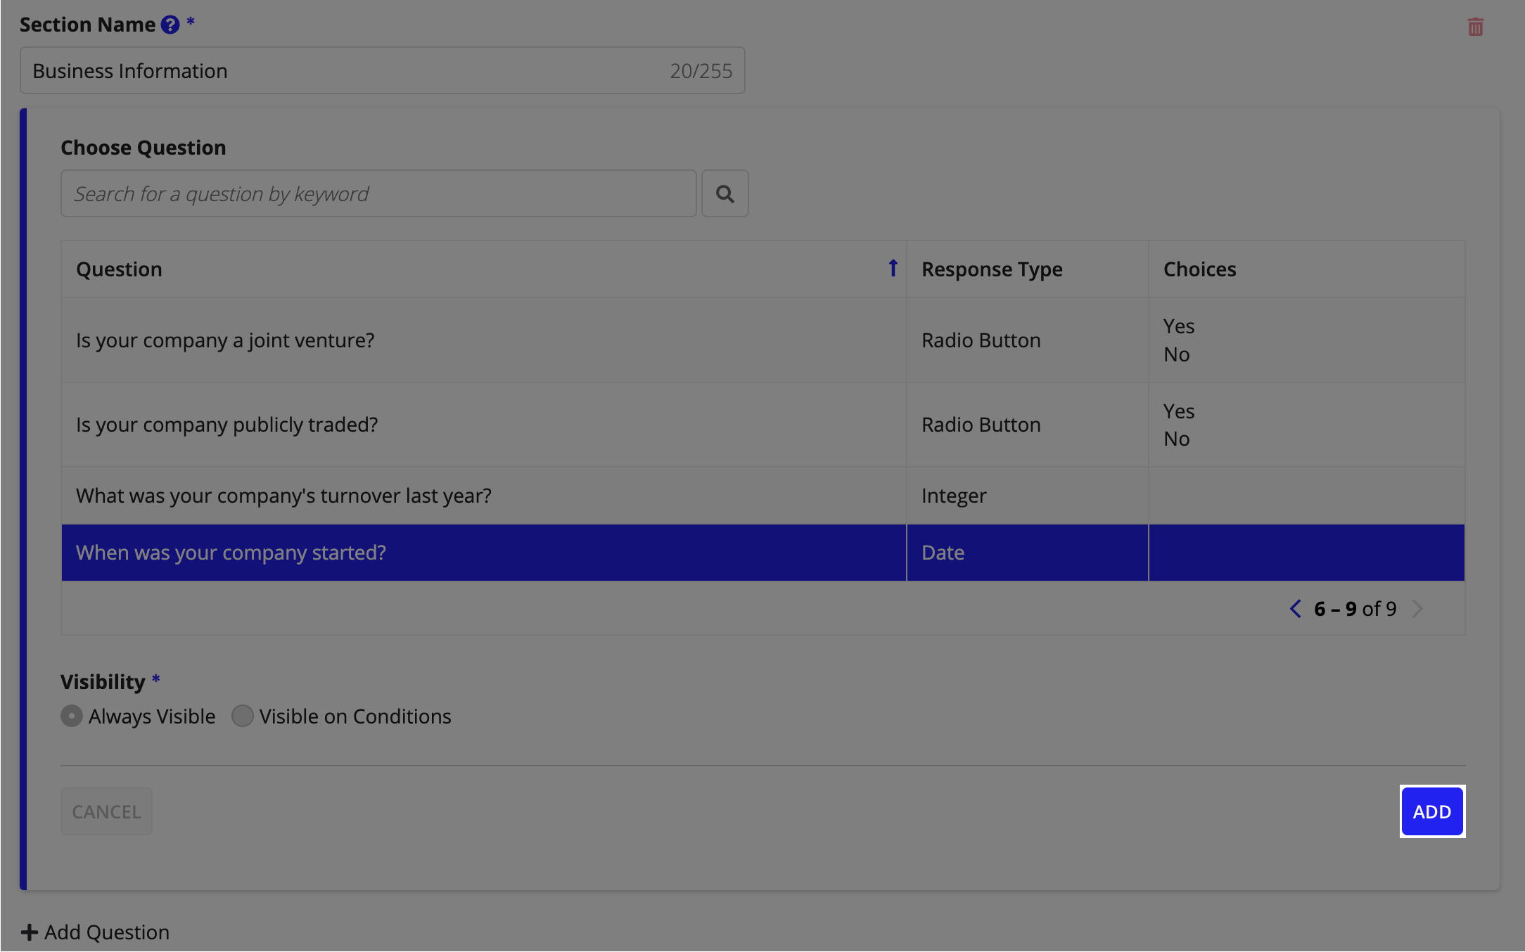Click the ADD button
This screenshot has height=952, width=1525.
(1432, 811)
